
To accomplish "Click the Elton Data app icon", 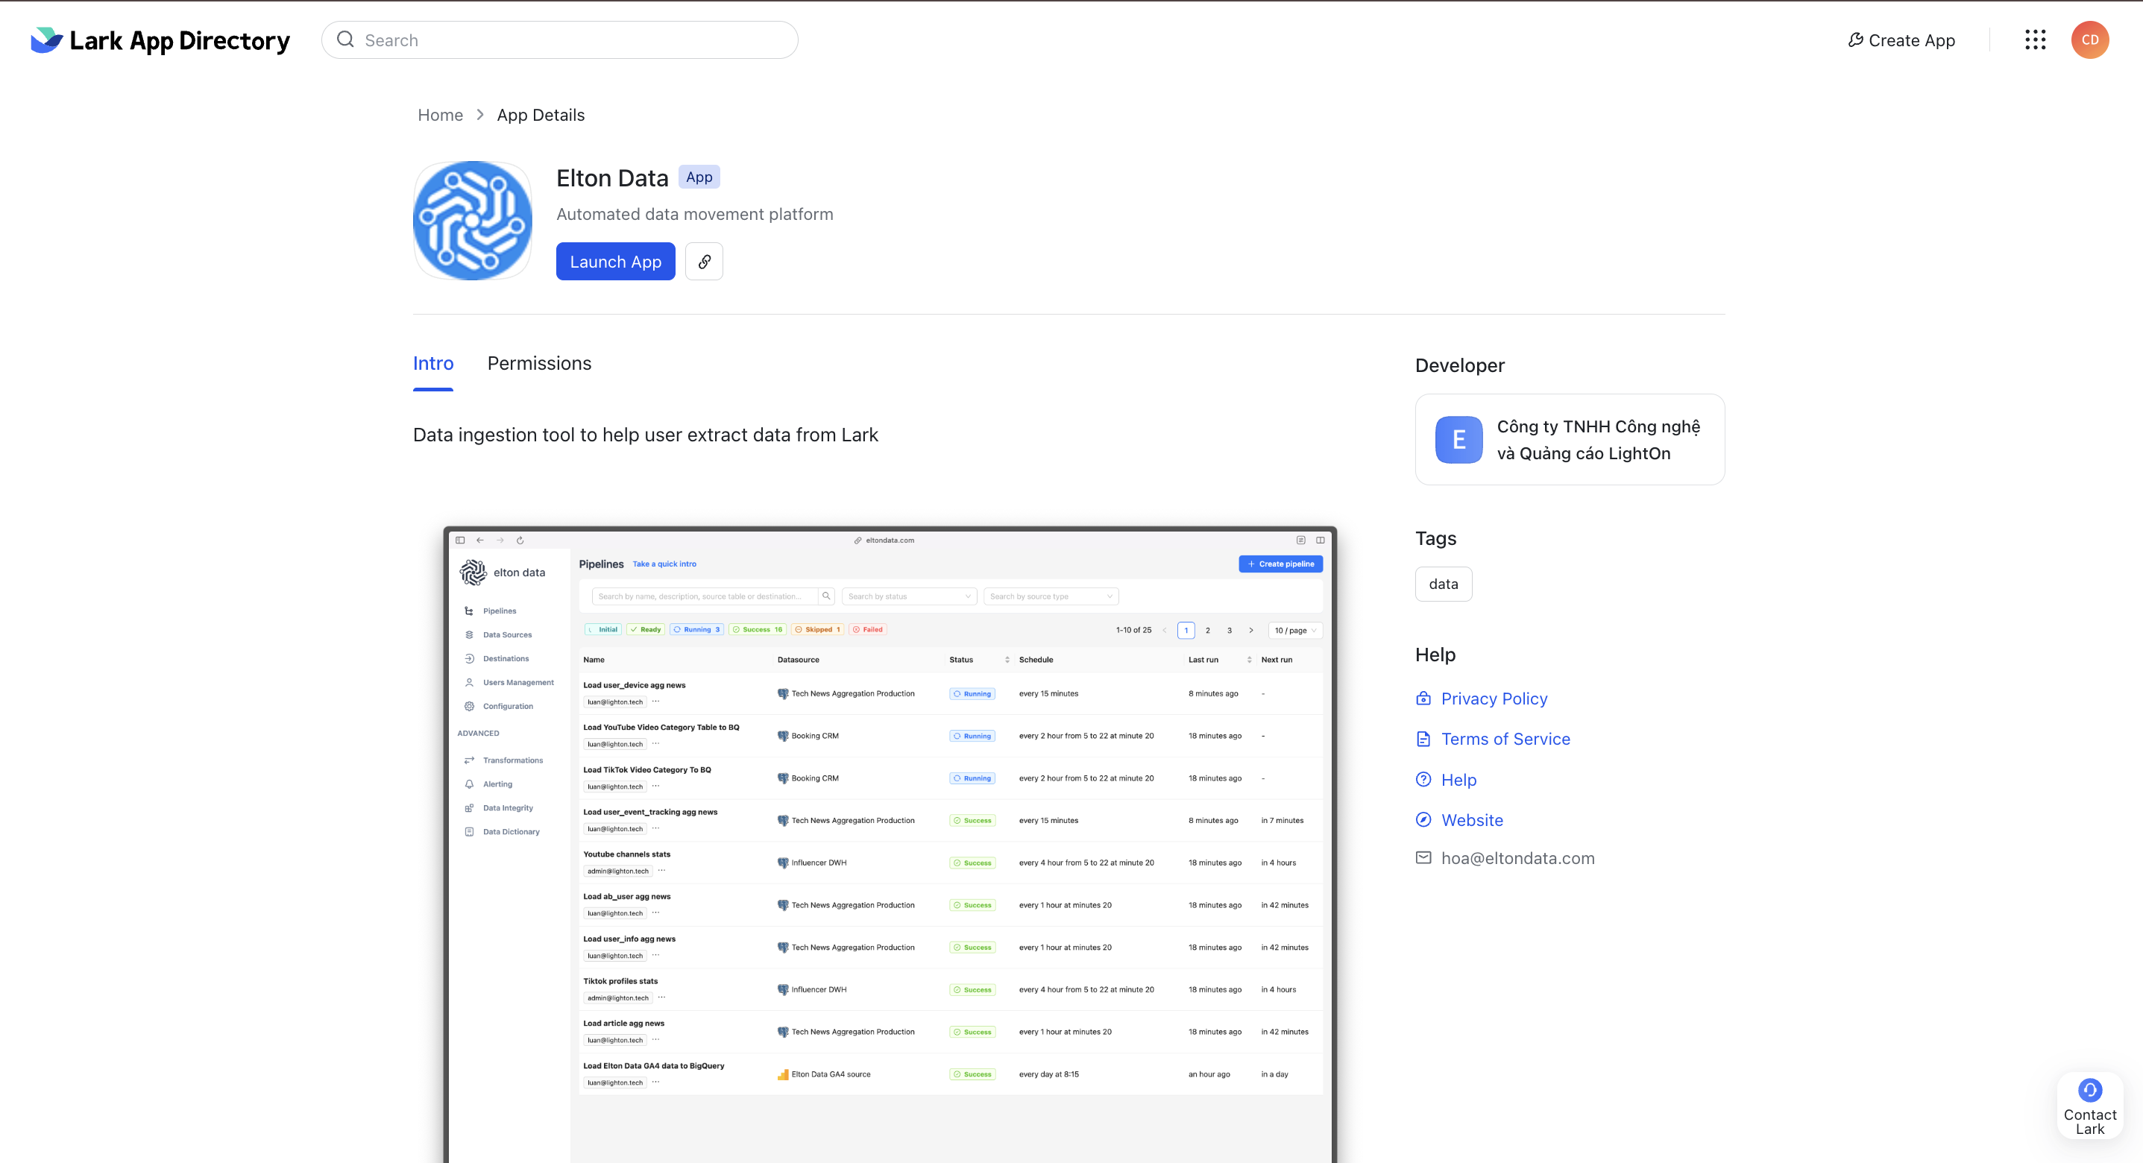I will pos(473,221).
